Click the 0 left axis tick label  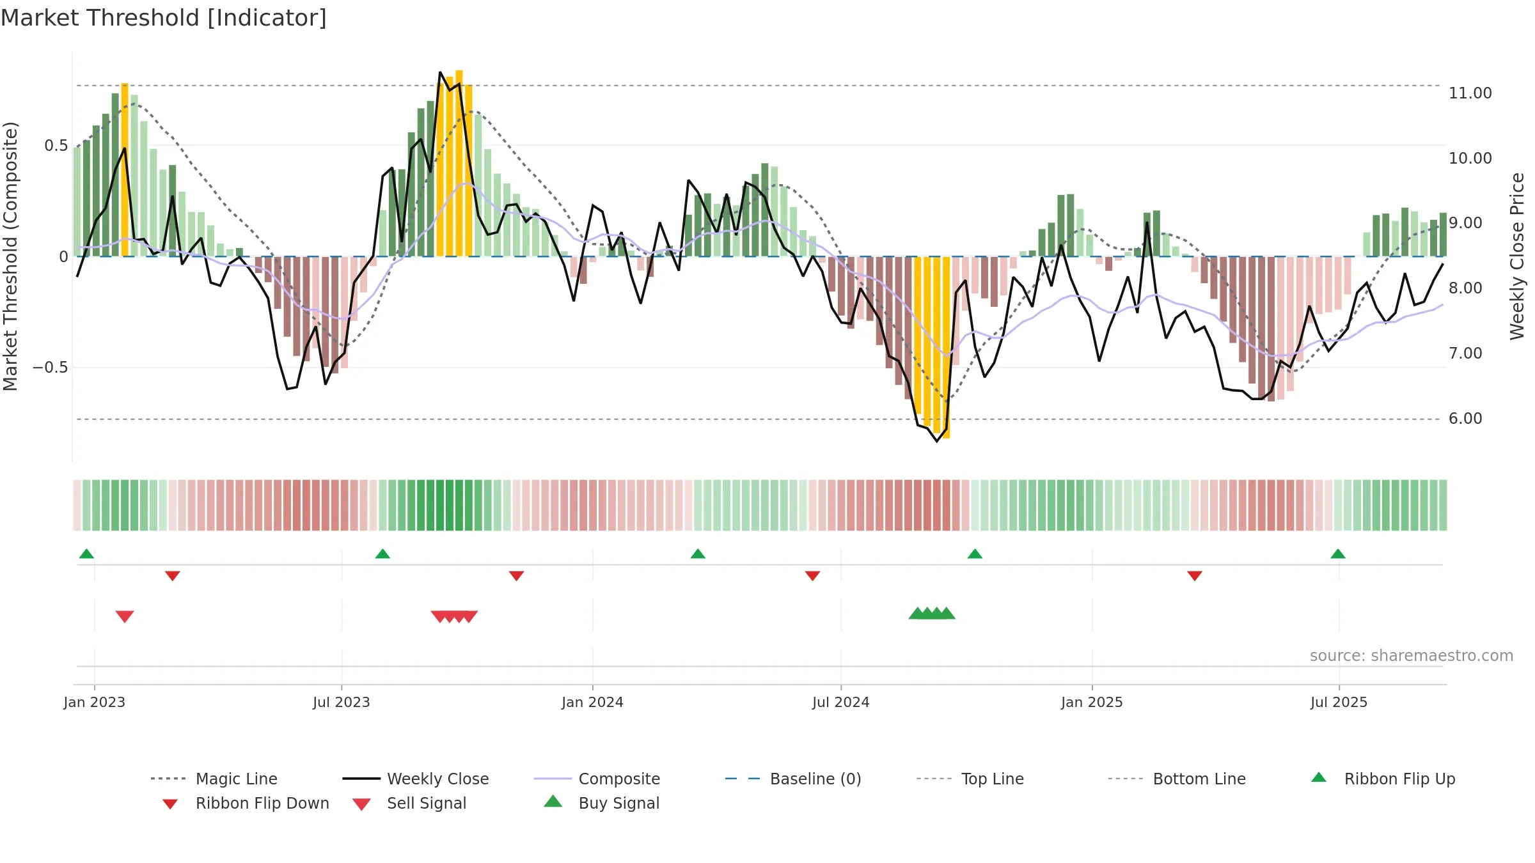pos(64,257)
